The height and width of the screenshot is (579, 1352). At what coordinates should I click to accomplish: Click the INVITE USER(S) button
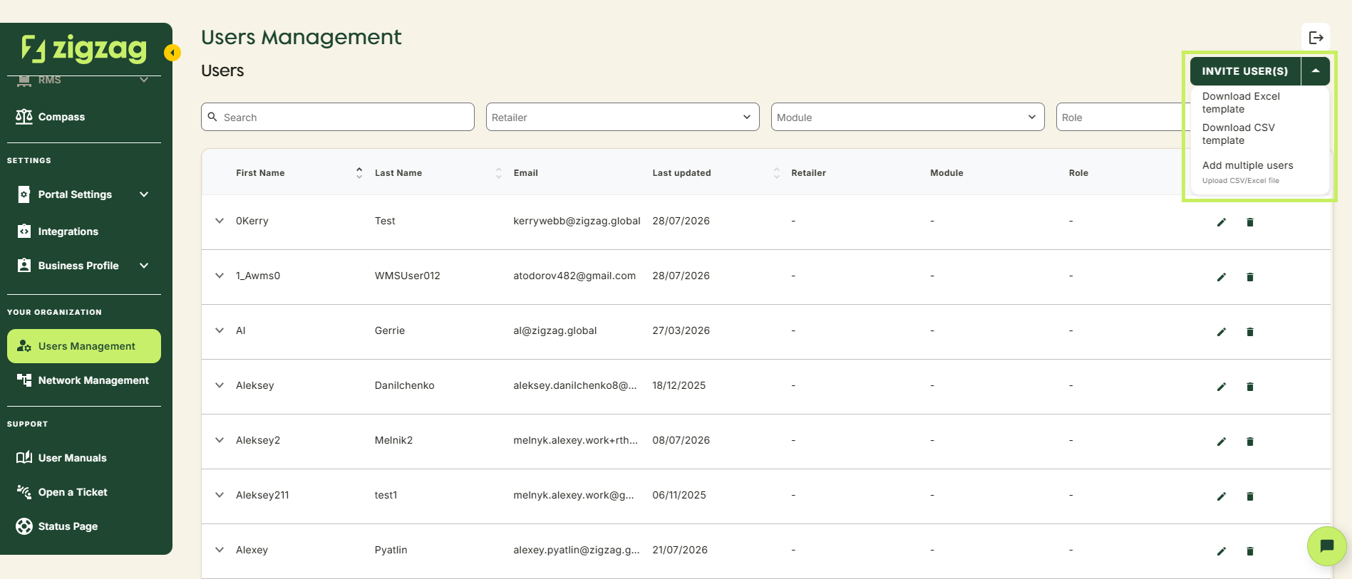click(x=1245, y=71)
